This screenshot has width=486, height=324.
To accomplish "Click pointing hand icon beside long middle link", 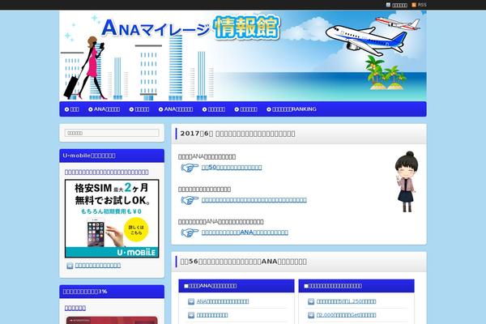I will point(190,200).
